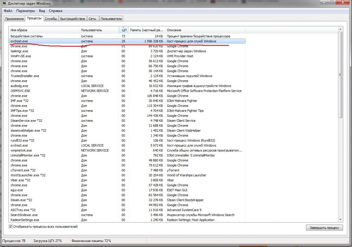Select chrome.exe row with 66 756 КБ
352x247 pixels.
(x=127, y=66)
